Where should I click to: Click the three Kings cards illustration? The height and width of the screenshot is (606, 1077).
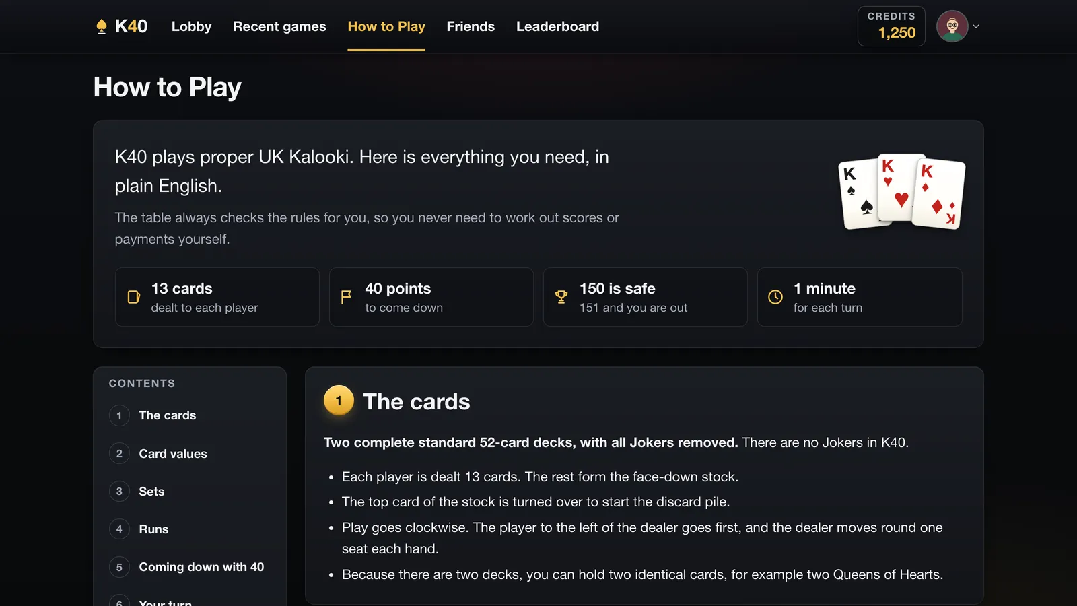[902, 192]
